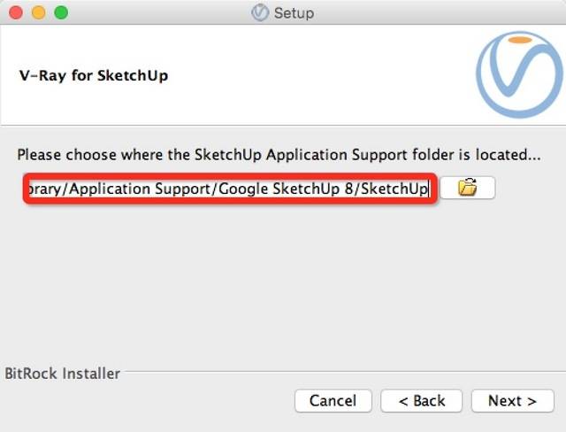Click the truncated 'brary' text at path start
Viewport: 566px width, 432px height.
pos(45,189)
